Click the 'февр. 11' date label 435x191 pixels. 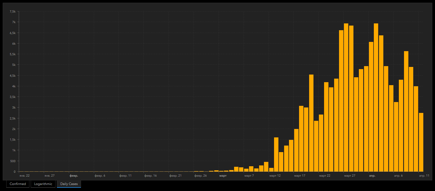(125, 176)
